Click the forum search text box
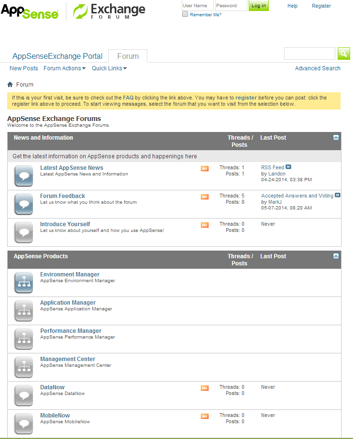353x439 pixels. click(x=309, y=54)
